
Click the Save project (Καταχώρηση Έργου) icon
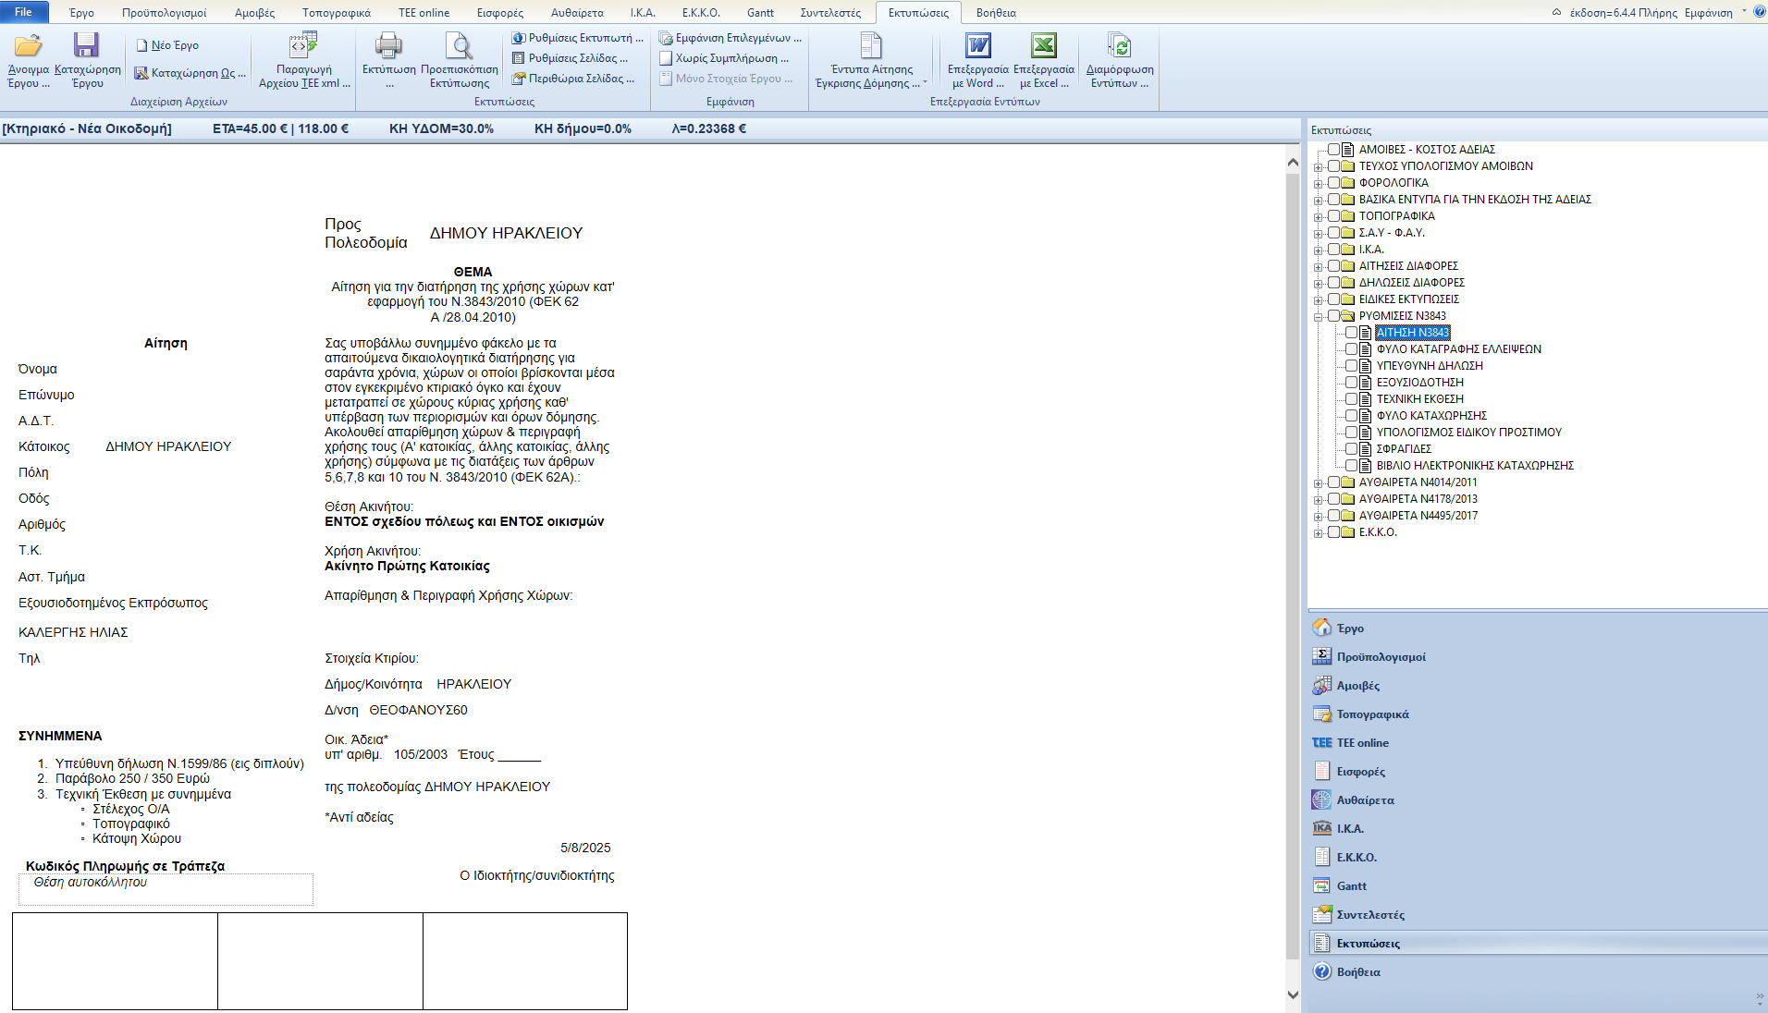pyautogui.click(x=86, y=46)
